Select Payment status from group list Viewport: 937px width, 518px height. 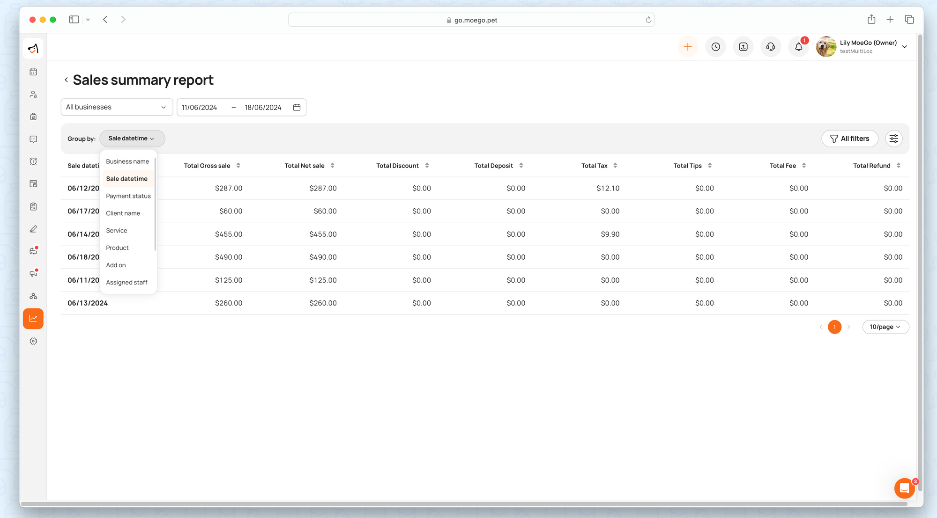coord(128,196)
